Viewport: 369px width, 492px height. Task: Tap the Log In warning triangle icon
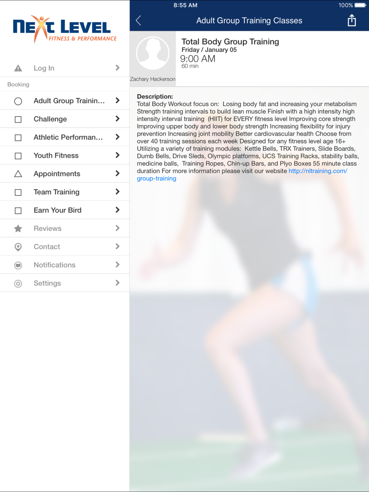18,68
